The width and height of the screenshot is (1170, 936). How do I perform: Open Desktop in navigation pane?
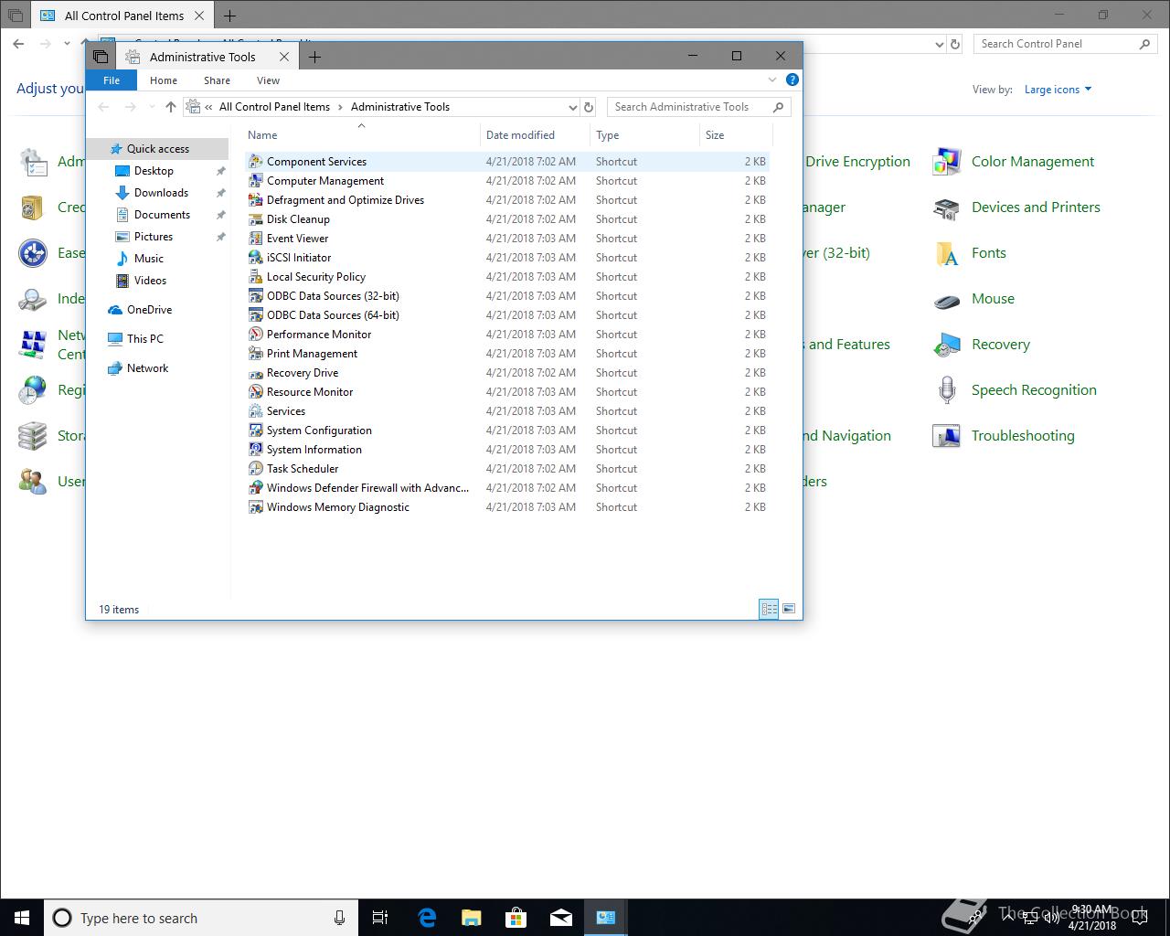coord(154,171)
